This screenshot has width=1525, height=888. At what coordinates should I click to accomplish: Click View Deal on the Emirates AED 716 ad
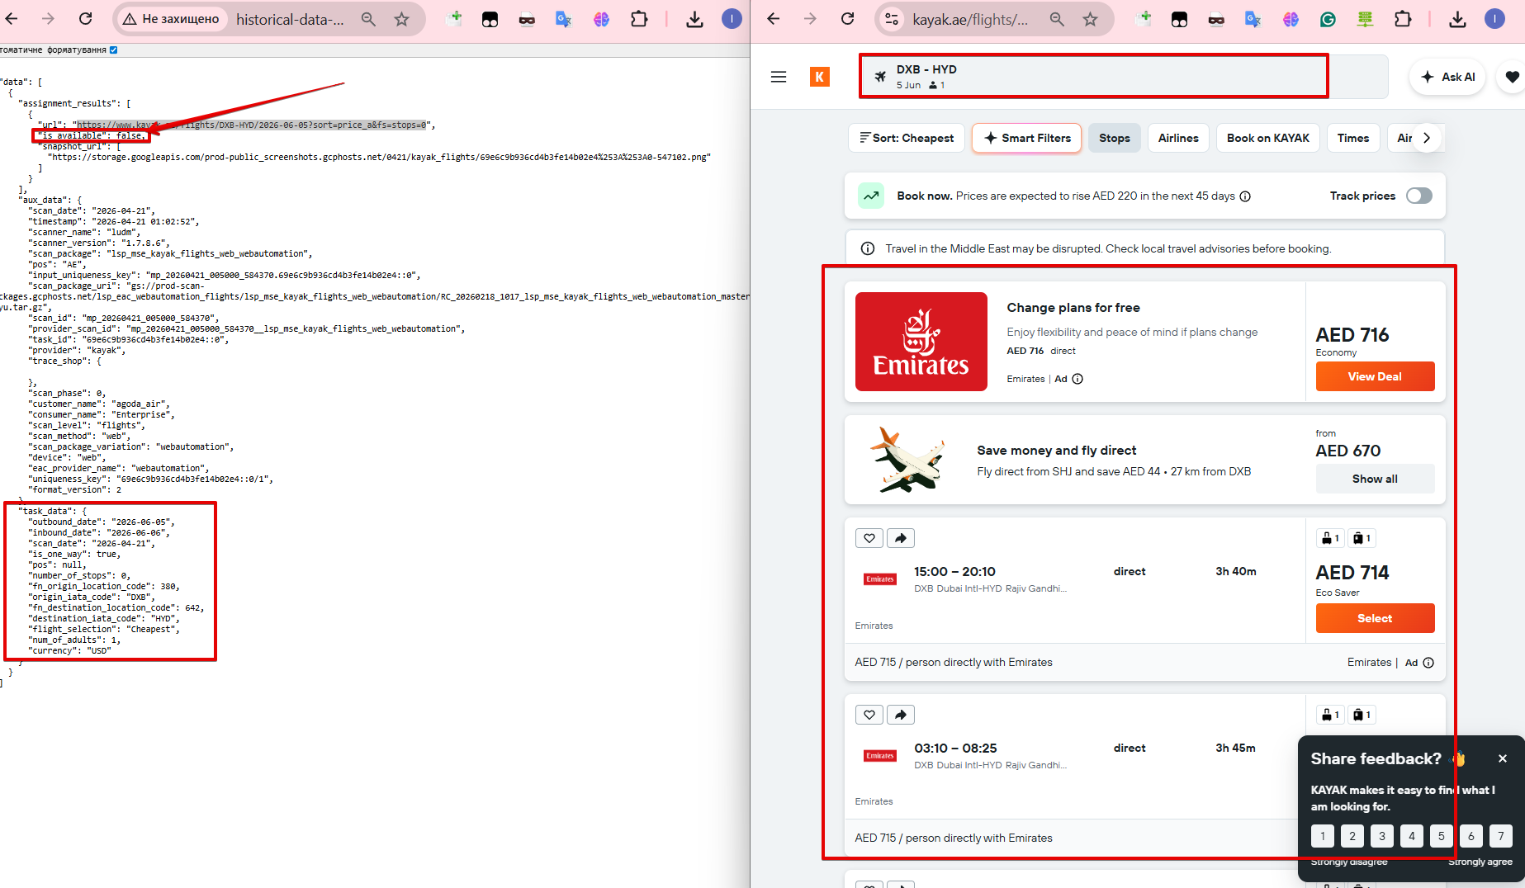point(1375,376)
